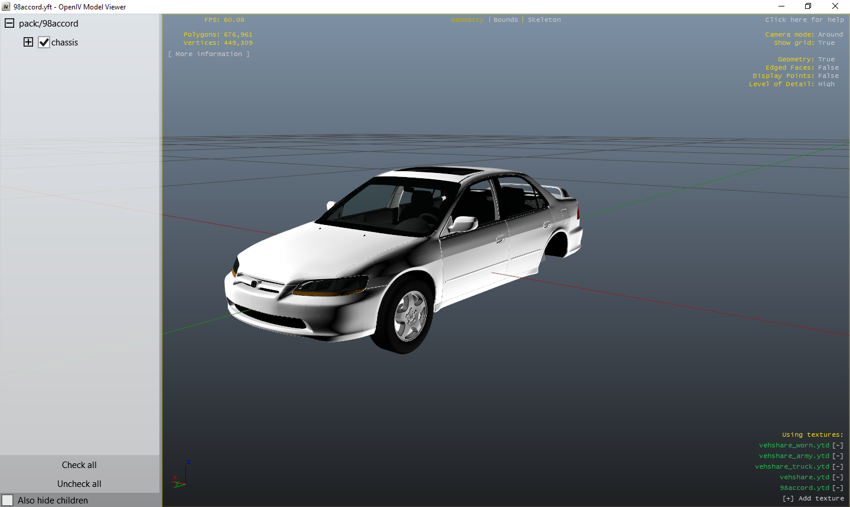Remove the vehshare.ytd texture
The width and height of the screenshot is (850, 507).
pyautogui.click(x=838, y=477)
